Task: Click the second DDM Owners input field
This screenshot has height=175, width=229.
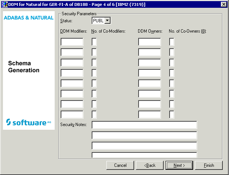Action: [x=150, y=52]
